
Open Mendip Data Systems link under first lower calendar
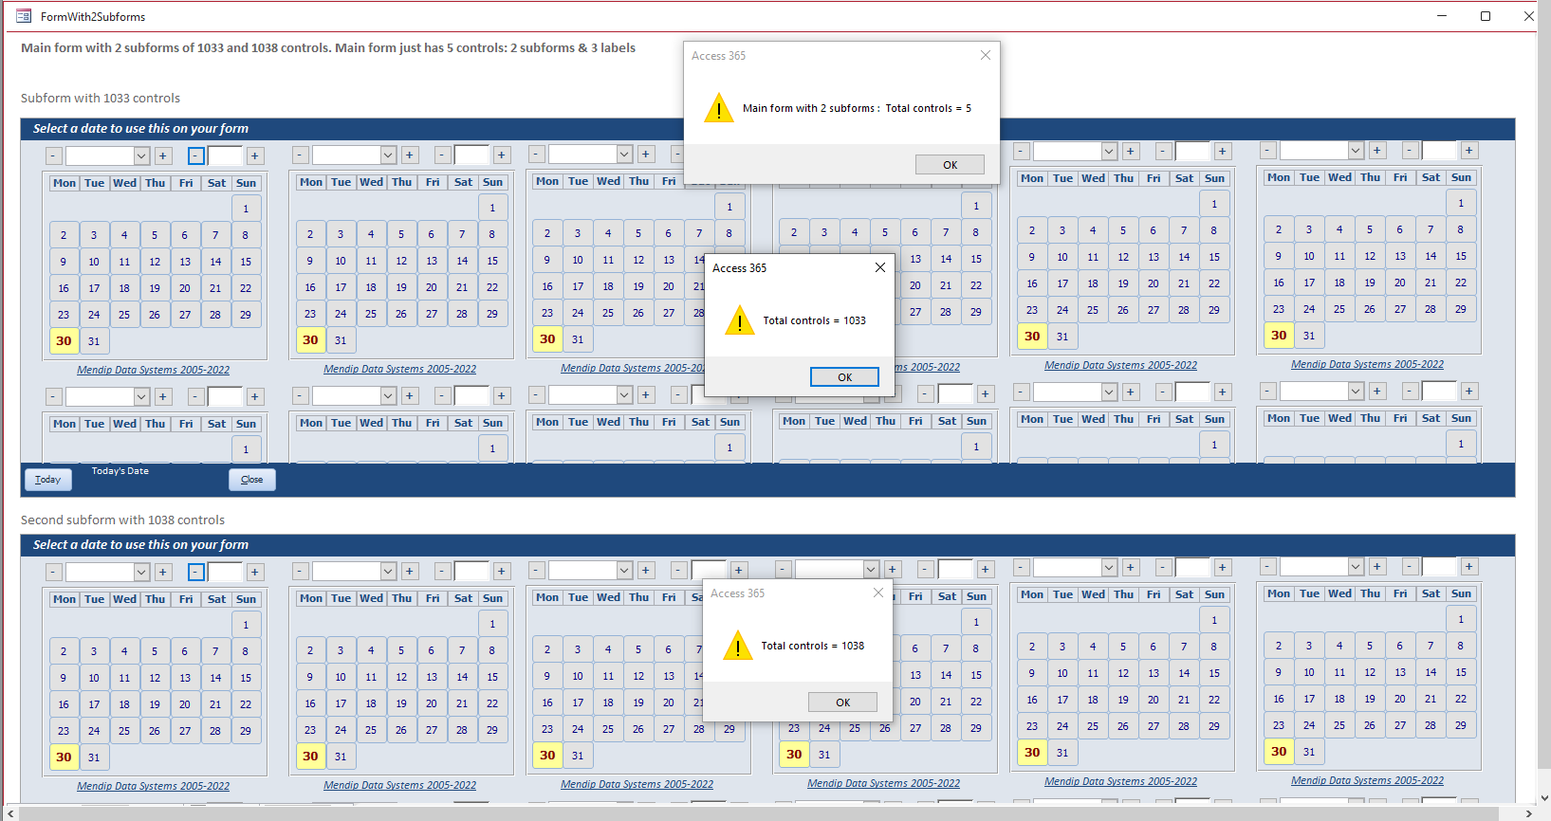(153, 787)
